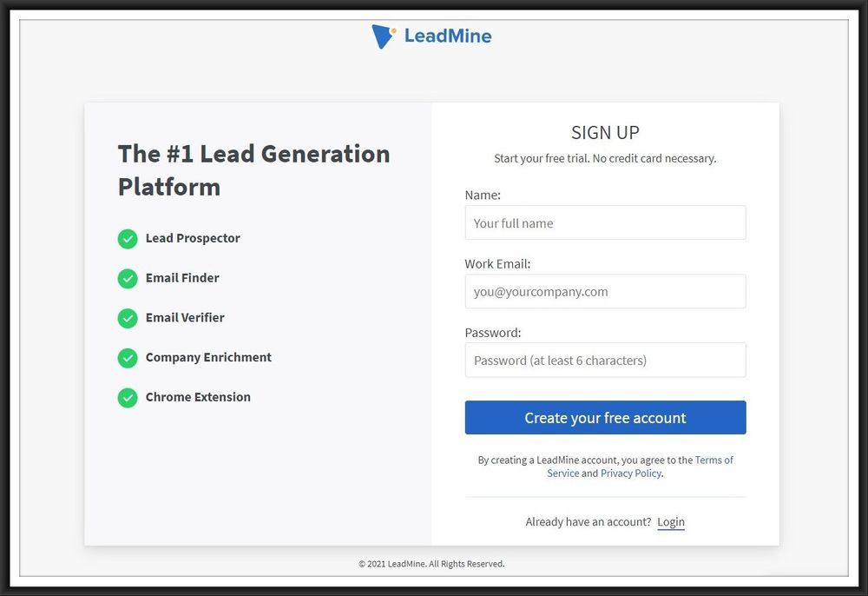Screen dimensions: 868x596
Task: Click the green checkmark beside Company Enrichment
Action: 128,358
